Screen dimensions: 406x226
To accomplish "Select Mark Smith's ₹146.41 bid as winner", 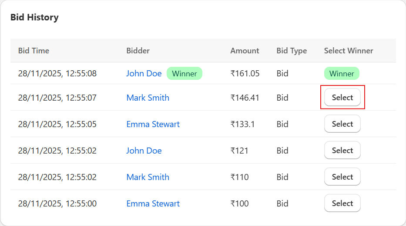I will (342, 98).
